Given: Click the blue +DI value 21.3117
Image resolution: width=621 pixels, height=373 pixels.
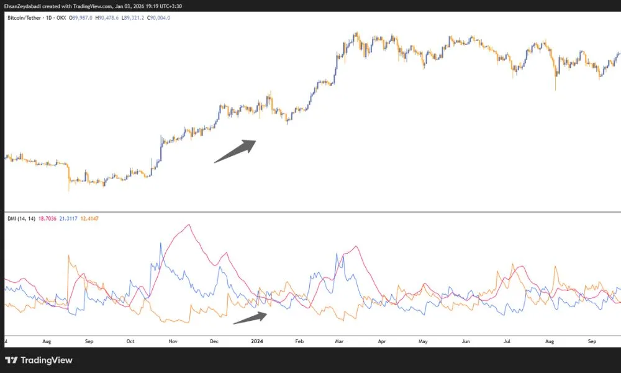Looking at the screenshot, I should [x=70, y=218].
